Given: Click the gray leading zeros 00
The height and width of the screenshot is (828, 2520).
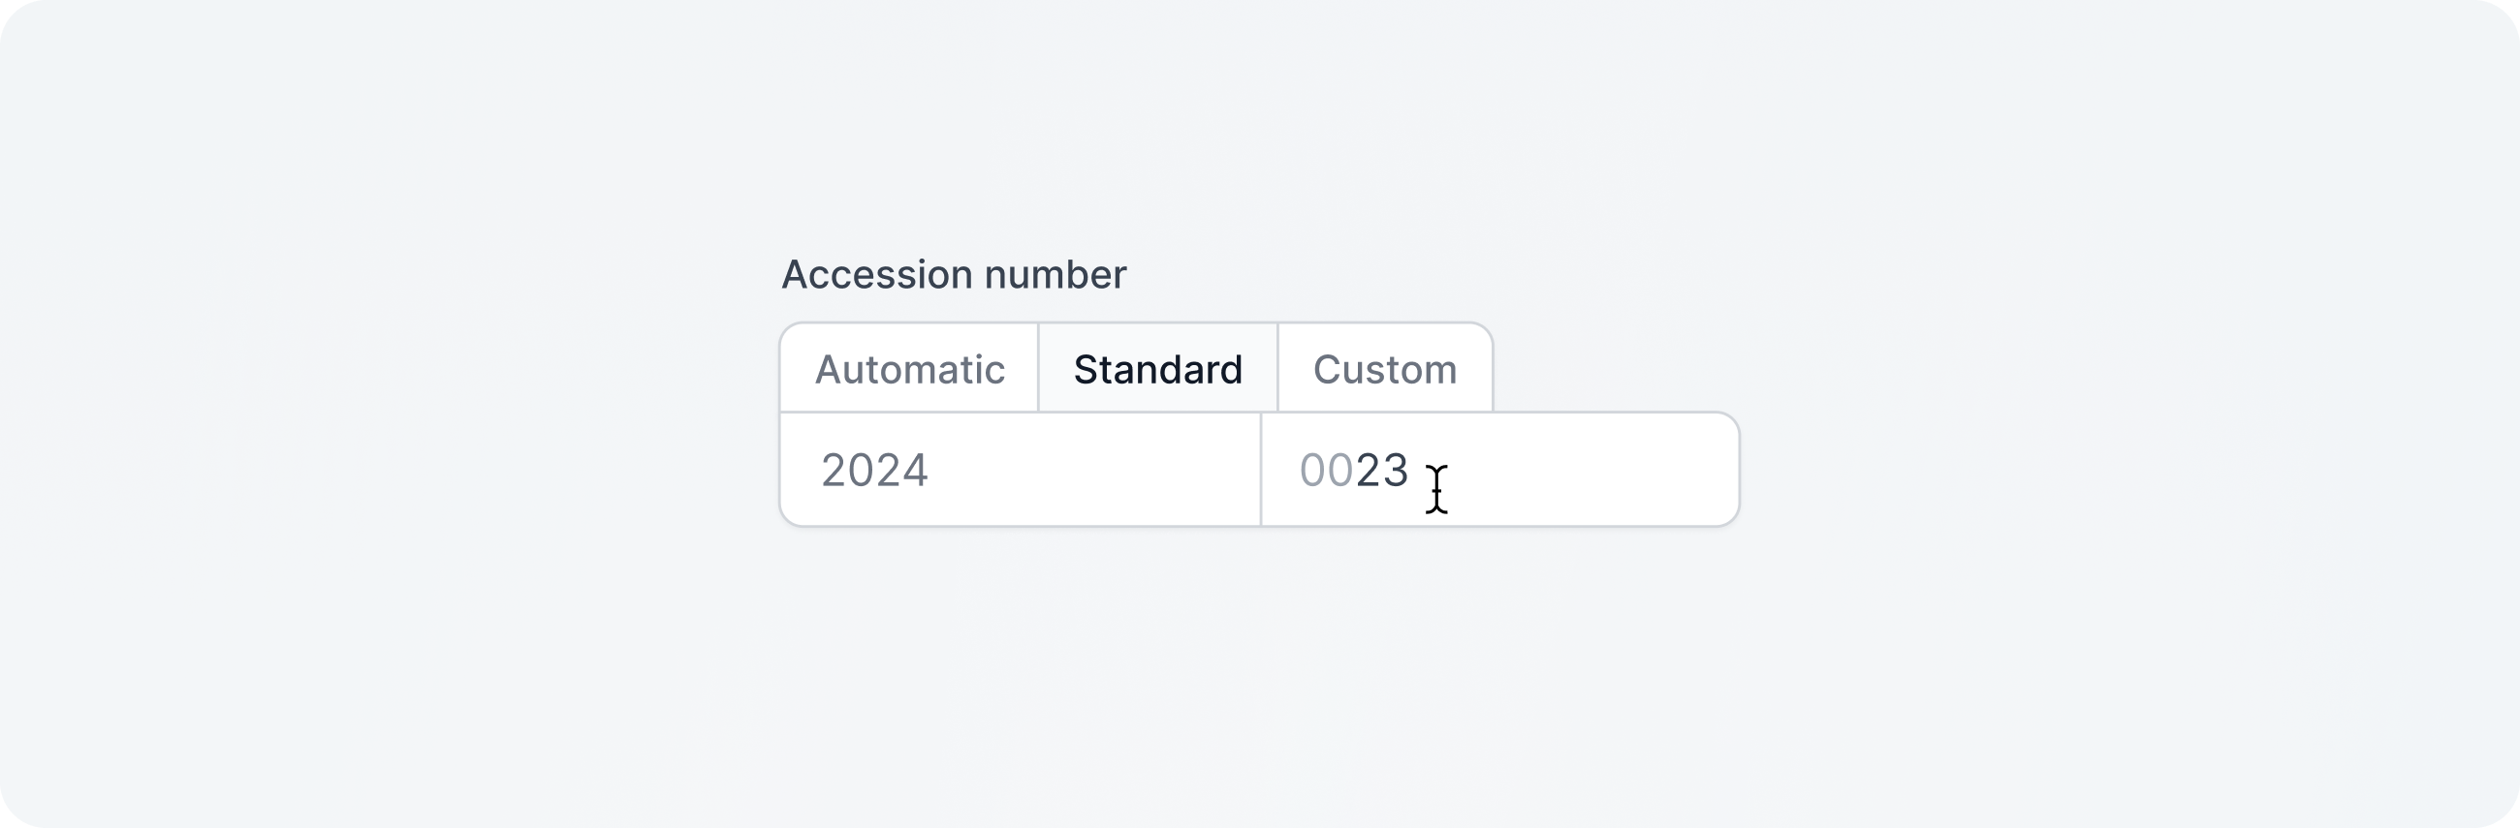Looking at the screenshot, I should click(x=1326, y=472).
